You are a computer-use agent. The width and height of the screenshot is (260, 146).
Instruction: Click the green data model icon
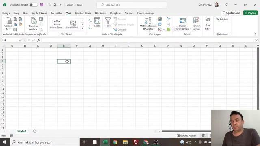click(x=168, y=30)
